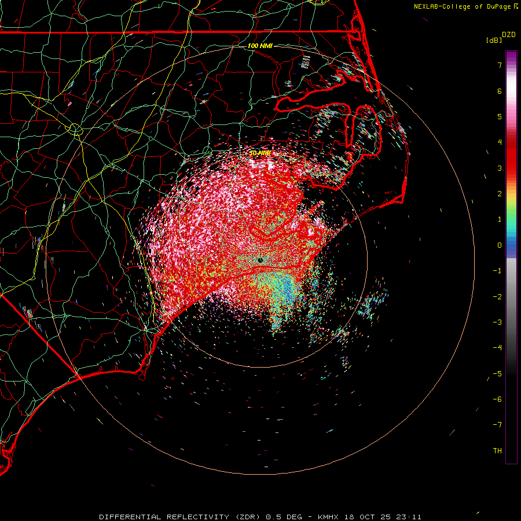Viewport: 521px width, 521px height.
Task: Click the black KMHX radar site dot
Action: pyautogui.click(x=260, y=260)
